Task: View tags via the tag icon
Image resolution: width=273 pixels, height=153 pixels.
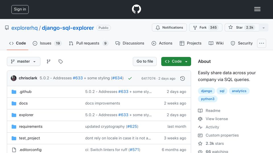Action: pos(61,61)
